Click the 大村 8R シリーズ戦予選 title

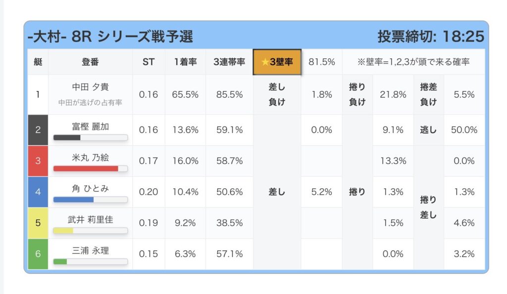(x=110, y=37)
